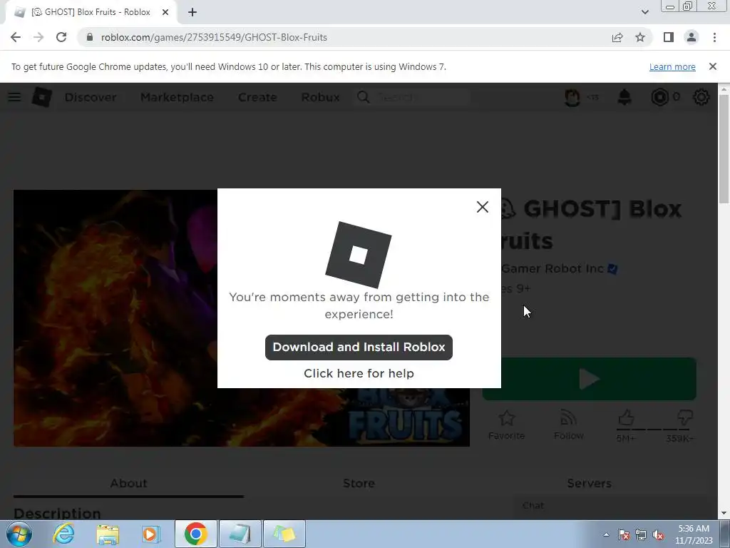Launch Internet Explorer from taskbar
This screenshot has height=548, width=730.
point(63,534)
